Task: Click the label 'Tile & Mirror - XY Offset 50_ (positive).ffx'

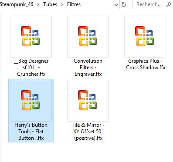Action: (x=88, y=132)
